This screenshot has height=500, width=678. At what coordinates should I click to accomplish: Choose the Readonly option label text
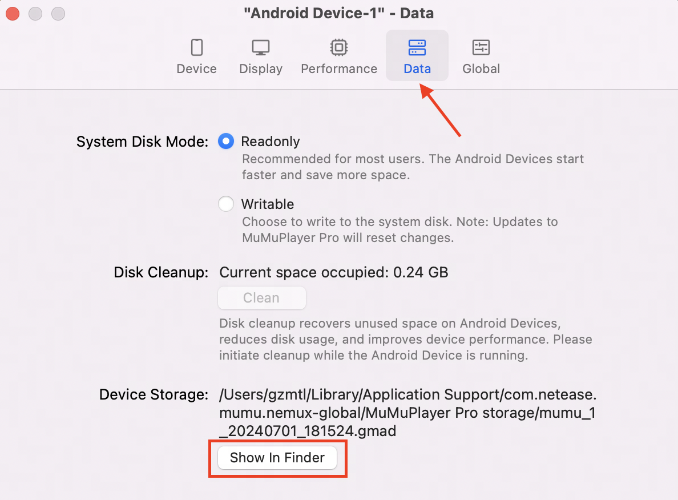click(x=271, y=142)
